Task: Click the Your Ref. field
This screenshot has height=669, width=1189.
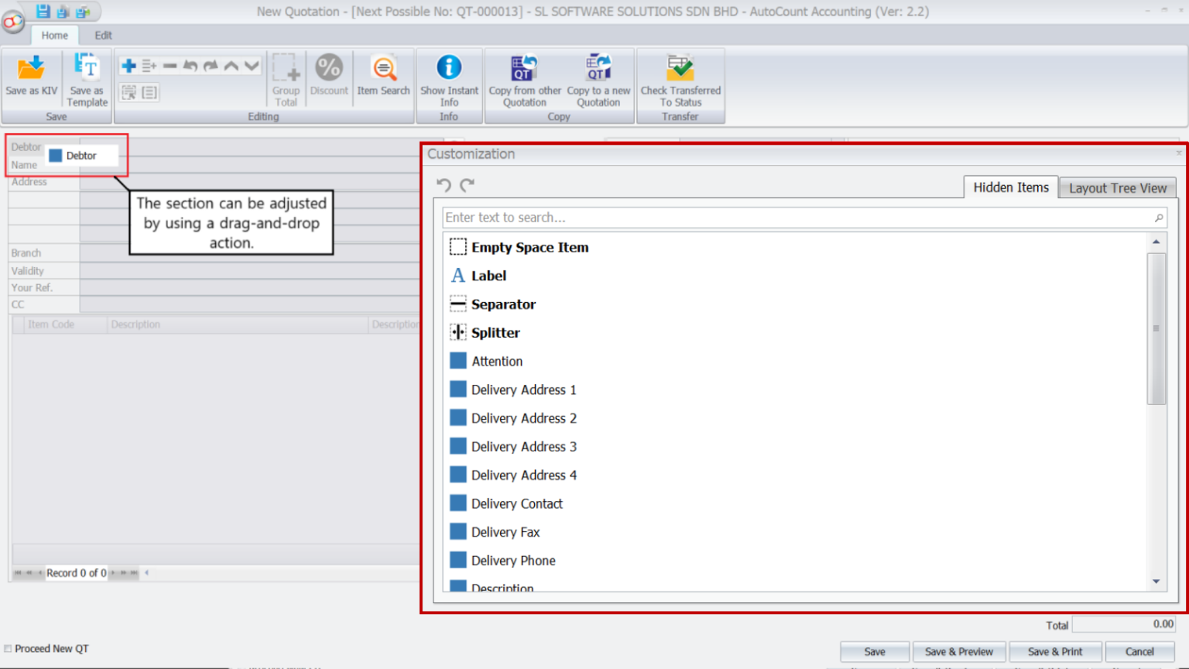Action: [250, 288]
